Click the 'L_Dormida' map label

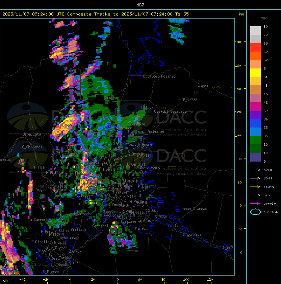tap(192, 234)
